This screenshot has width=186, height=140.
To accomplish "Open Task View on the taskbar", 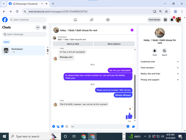I will (x=74, y=137).
